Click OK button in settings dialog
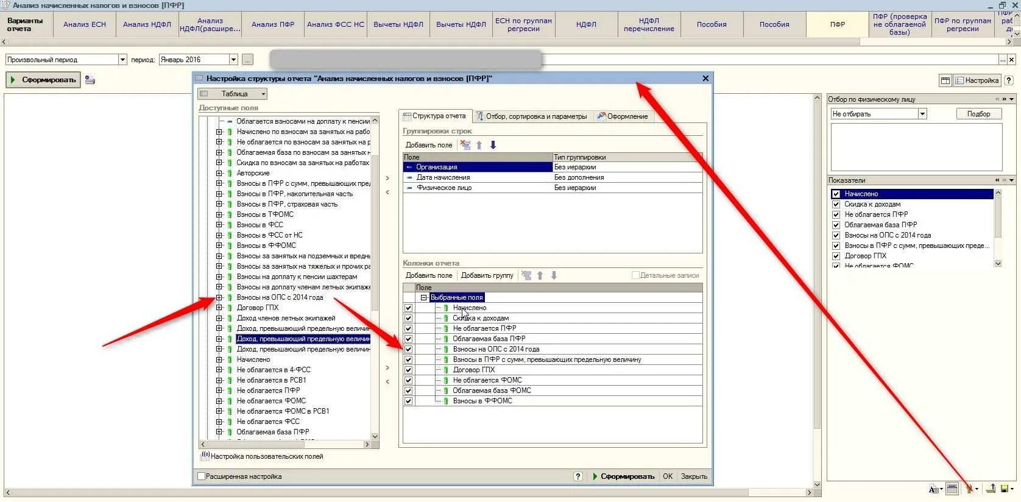Viewport: 1021px width, 502px height. point(668,476)
